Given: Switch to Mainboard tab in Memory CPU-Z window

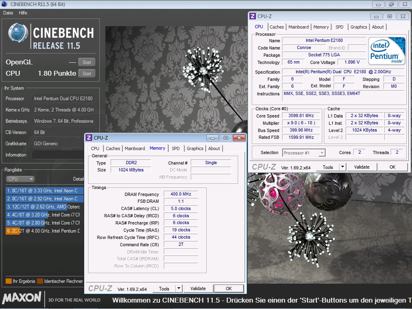Looking at the screenshot, I should point(135,148).
